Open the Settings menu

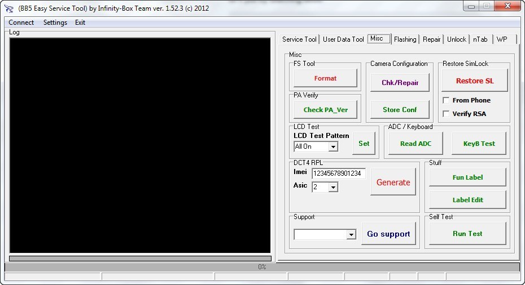tap(55, 23)
